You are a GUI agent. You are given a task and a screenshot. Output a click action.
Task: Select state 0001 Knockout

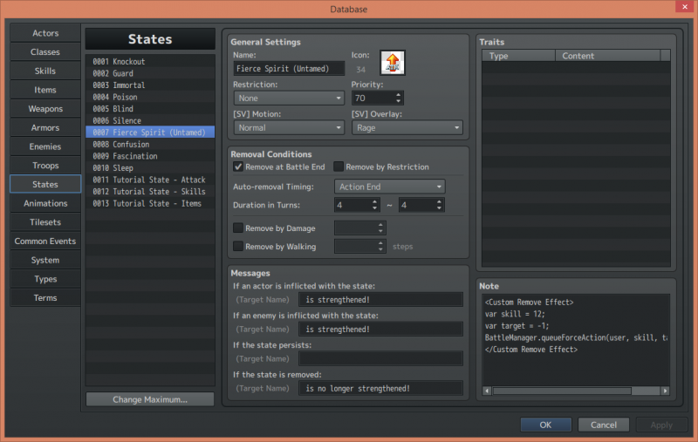click(x=150, y=61)
